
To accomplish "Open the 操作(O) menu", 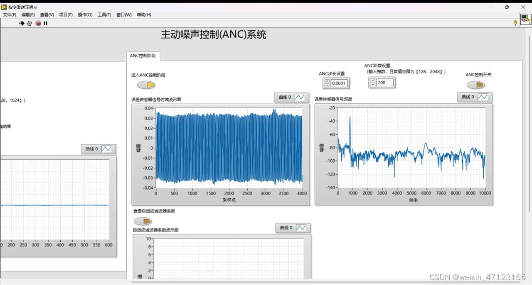I will click(85, 15).
